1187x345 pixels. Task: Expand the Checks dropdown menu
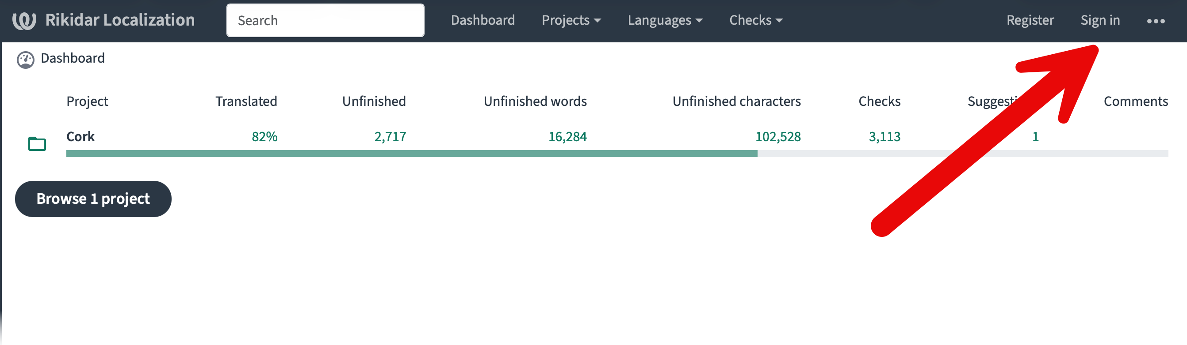(756, 20)
